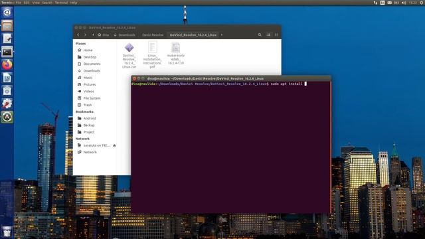Open the clock showing 15:22
The width and height of the screenshot is (425, 239).
pos(413,3)
